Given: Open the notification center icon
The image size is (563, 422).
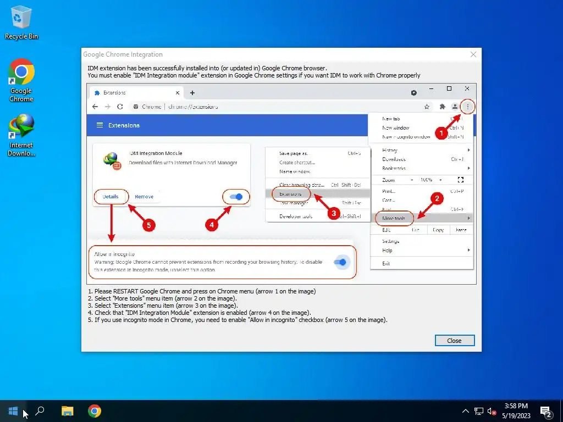Looking at the screenshot, I should 546,412.
